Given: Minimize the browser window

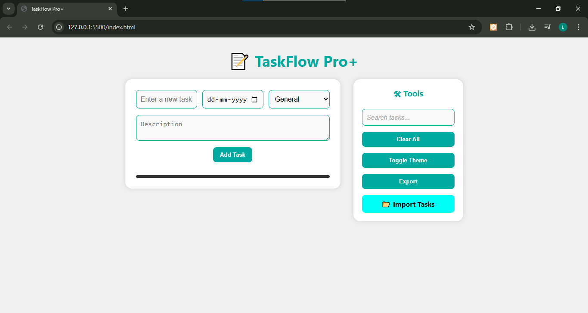Looking at the screenshot, I should pos(538,9).
